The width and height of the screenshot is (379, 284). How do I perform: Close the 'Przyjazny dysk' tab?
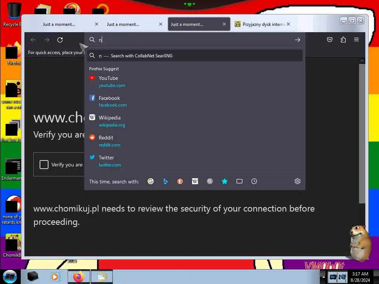[288, 24]
